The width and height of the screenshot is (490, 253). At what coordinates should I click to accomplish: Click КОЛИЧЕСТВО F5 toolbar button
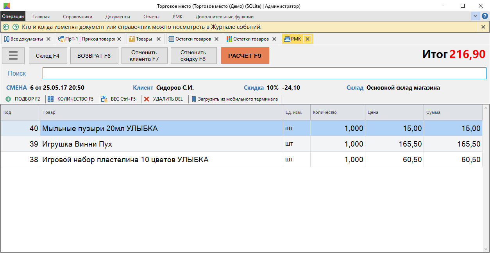(x=71, y=99)
